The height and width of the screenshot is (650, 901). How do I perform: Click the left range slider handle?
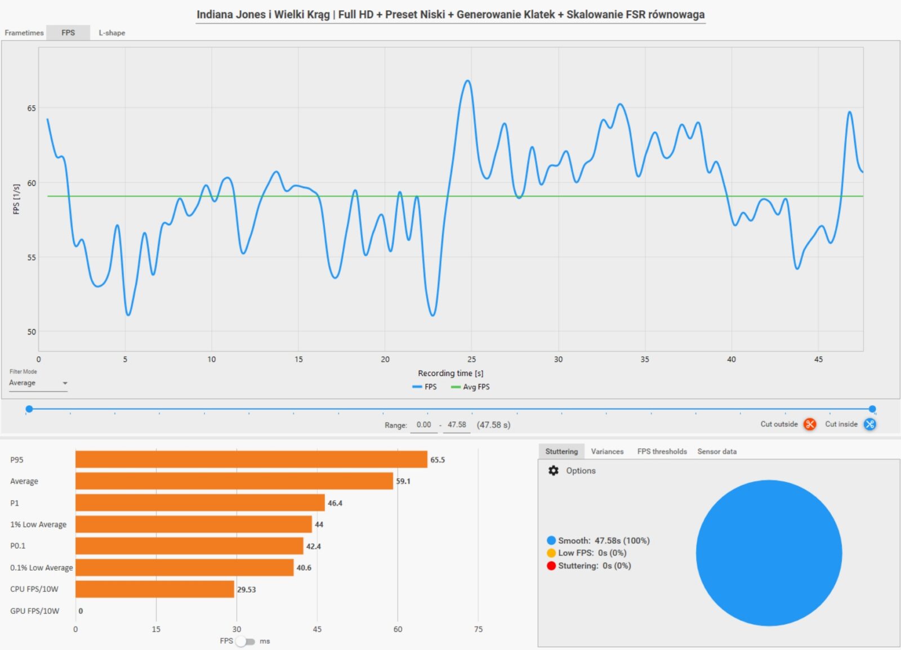click(29, 409)
